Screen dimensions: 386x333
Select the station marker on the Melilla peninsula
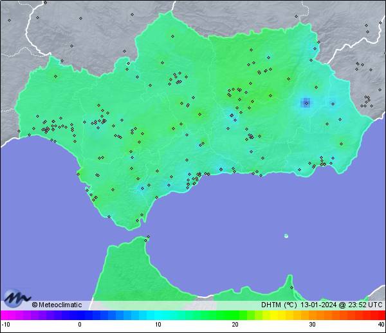(x=291, y=287)
